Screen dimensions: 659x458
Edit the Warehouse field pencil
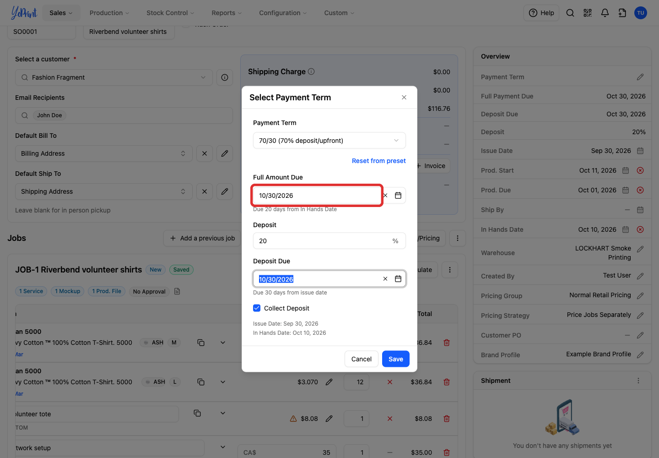click(640, 249)
